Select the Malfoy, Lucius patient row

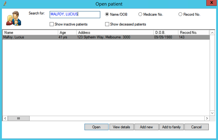pyautogui.click(x=106, y=37)
